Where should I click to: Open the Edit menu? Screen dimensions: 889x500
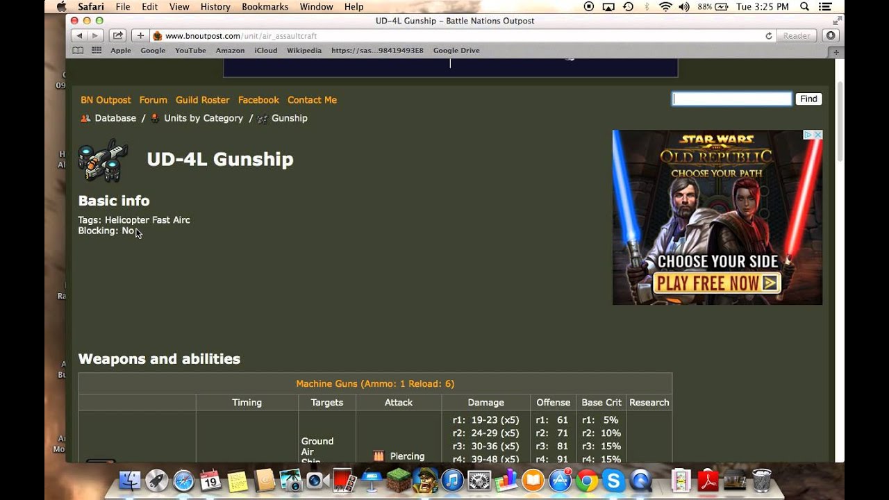point(149,7)
